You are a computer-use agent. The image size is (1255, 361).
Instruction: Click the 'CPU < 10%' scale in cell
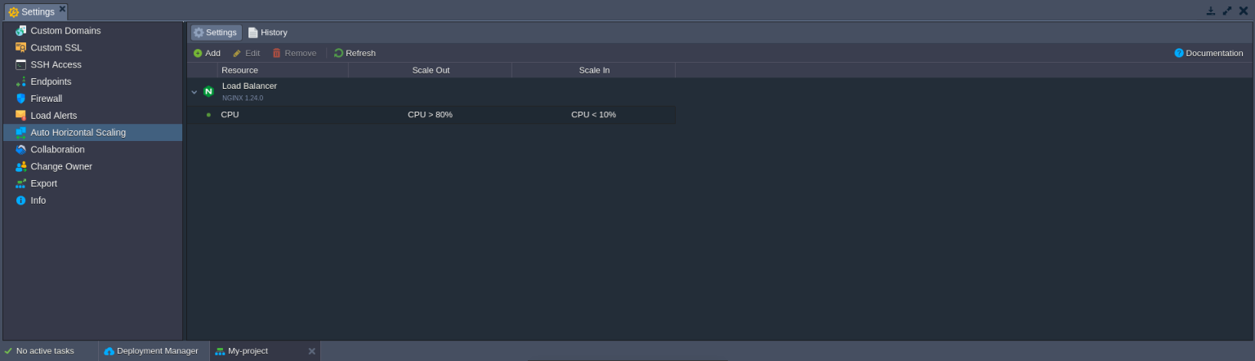tap(593, 115)
